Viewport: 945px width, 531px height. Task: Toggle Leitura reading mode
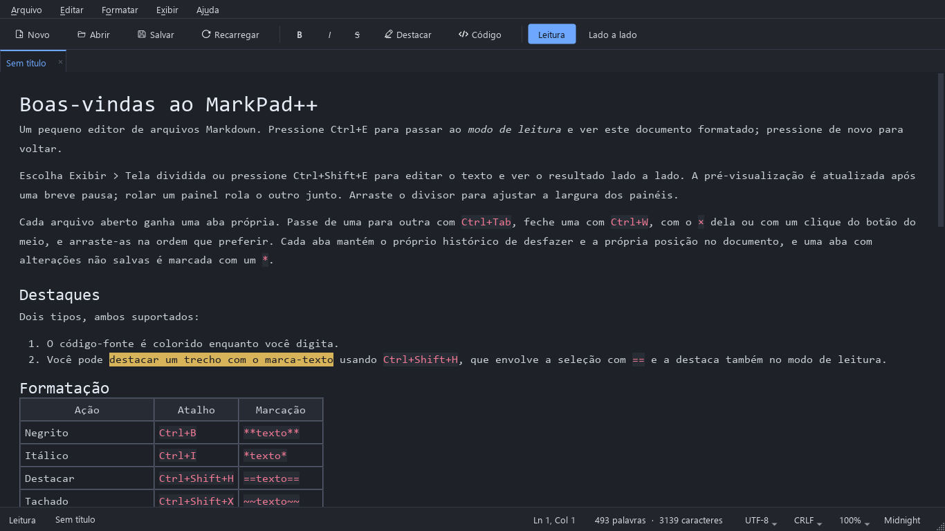[x=551, y=35]
